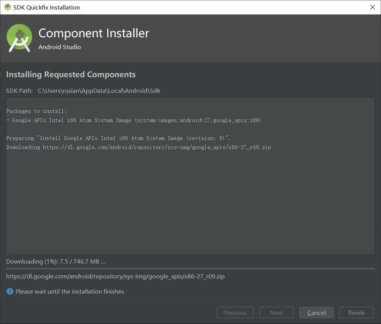Click the disabled Next button
Screen dimensions: 381x324
(276, 312)
